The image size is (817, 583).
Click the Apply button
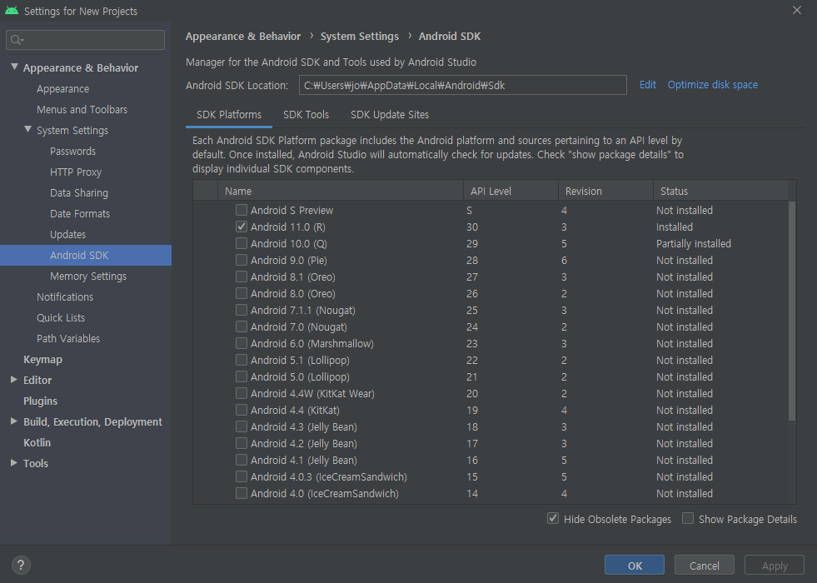coord(775,566)
